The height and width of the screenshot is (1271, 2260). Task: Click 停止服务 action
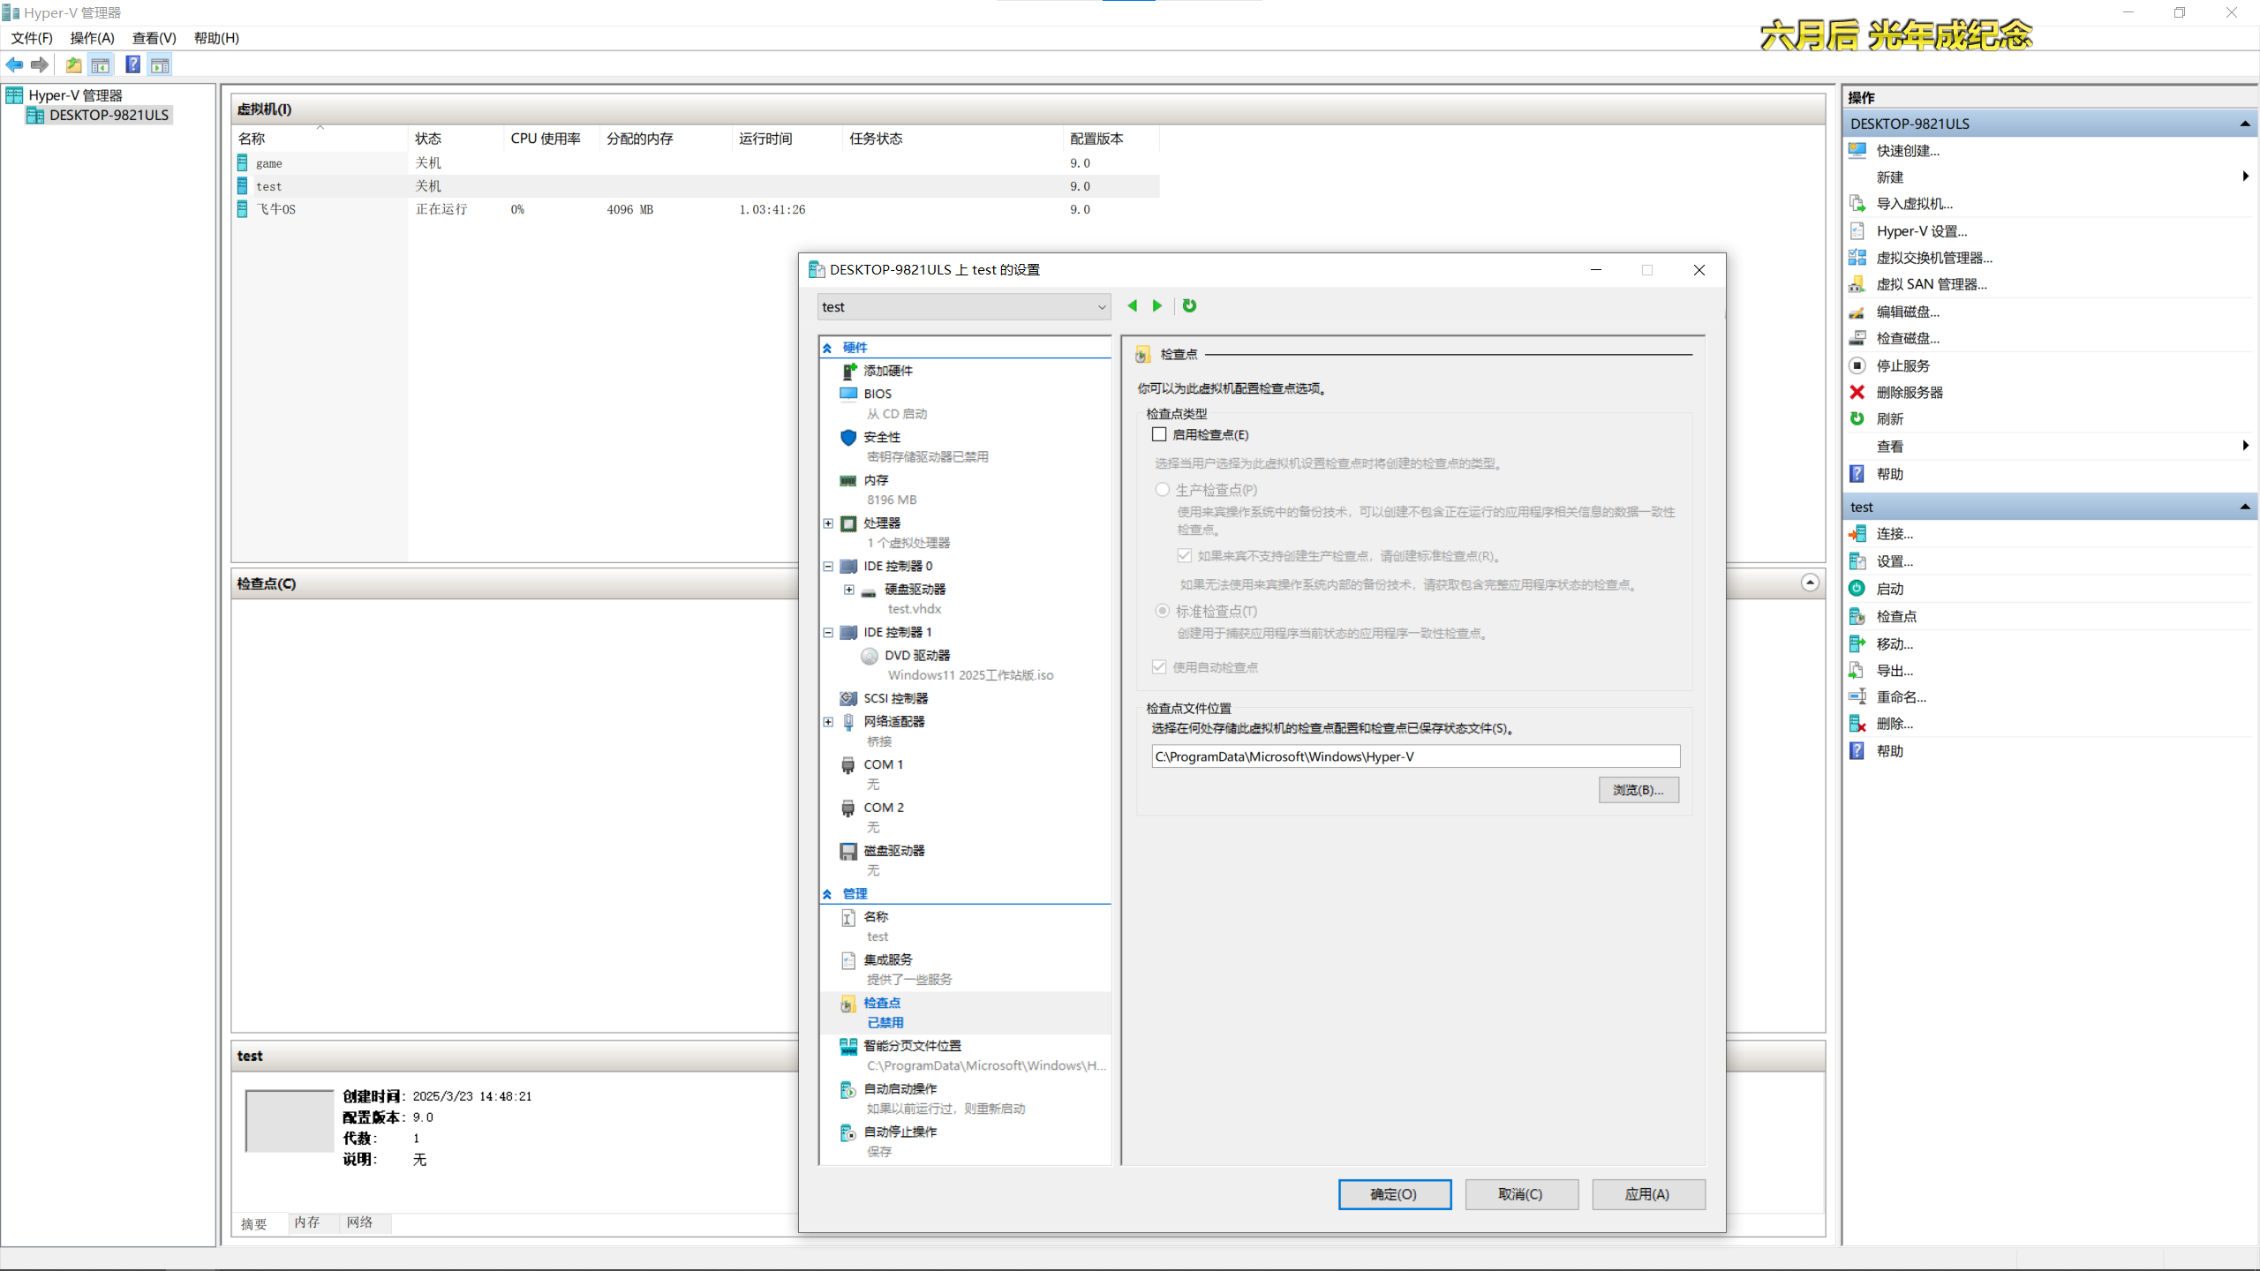coord(1902,365)
